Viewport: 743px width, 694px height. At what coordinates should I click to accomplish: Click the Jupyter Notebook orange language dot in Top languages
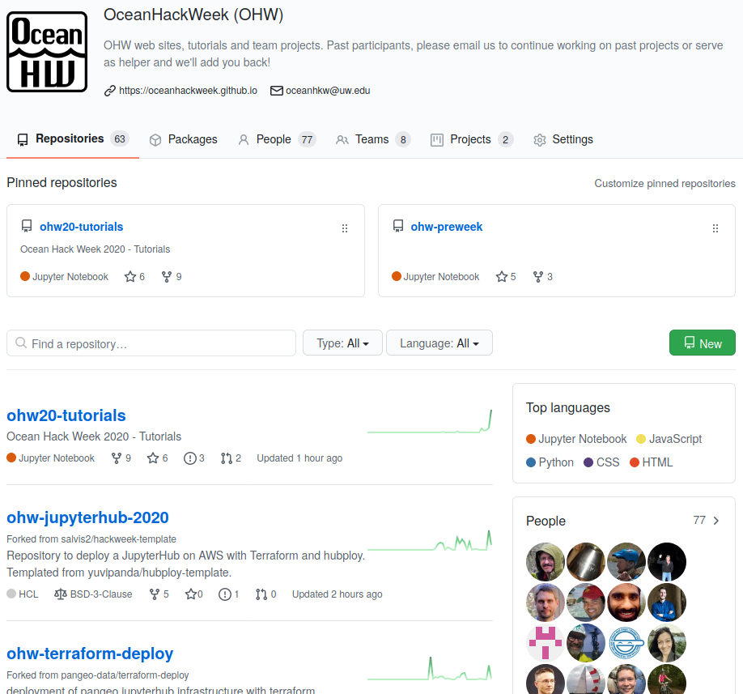(531, 439)
